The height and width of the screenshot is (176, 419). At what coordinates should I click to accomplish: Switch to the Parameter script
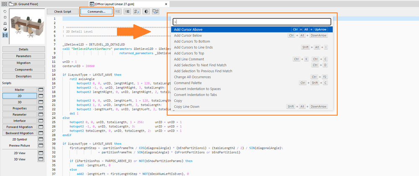pyautogui.click(x=20, y=114)
